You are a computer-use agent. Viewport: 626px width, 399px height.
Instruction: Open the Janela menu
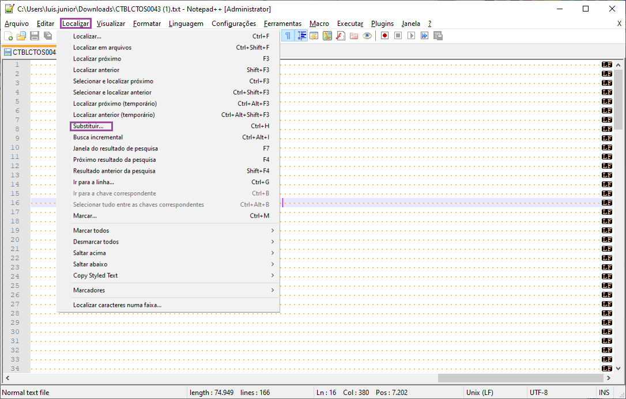[411, 24]
